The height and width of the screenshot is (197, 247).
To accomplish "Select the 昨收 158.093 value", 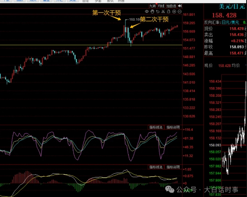I will click(x=237, y=47).
